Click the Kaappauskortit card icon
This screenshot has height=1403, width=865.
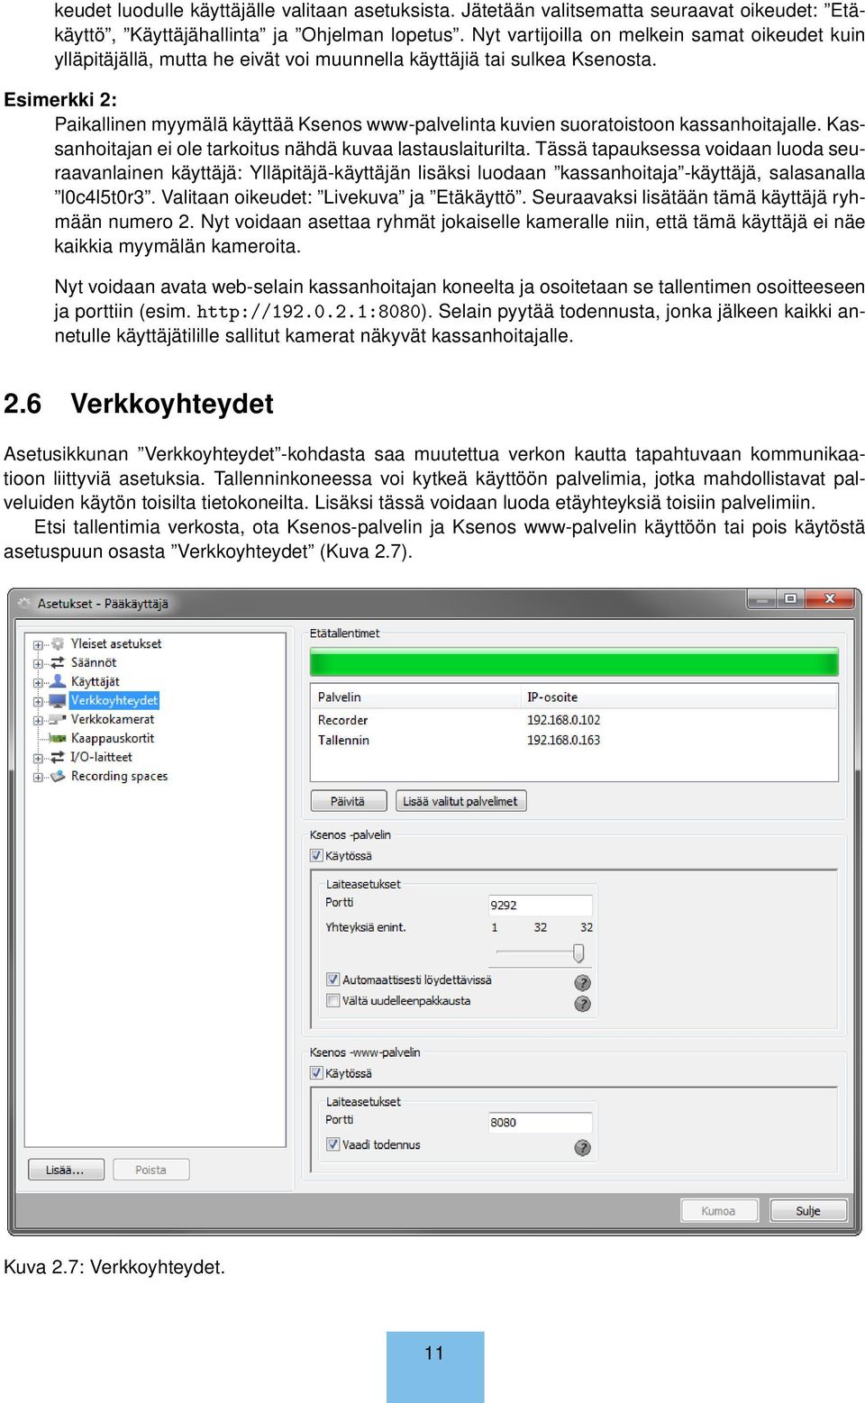click(58, 738)
